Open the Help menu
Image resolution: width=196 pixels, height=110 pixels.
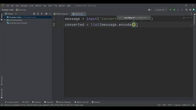[69, 6]
